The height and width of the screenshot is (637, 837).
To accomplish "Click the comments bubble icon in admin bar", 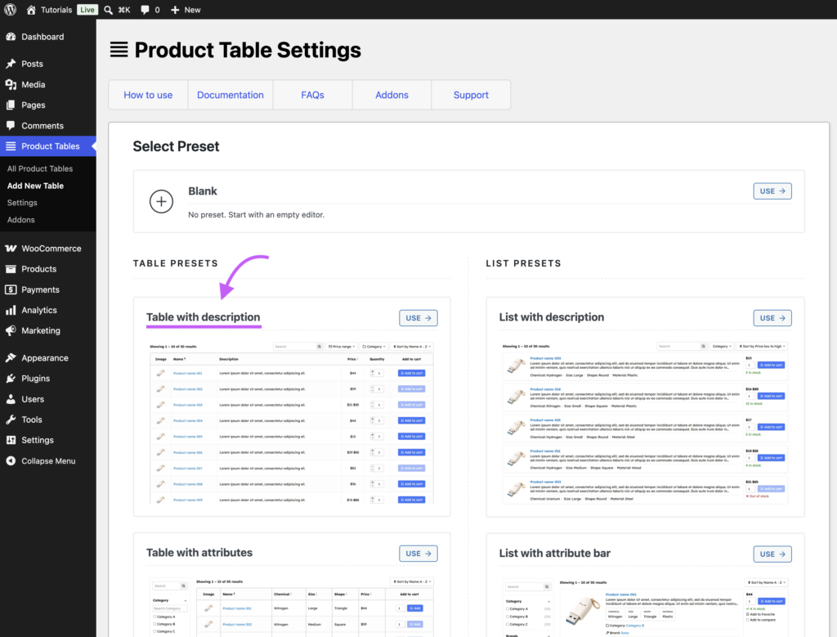I will (145, 10).
